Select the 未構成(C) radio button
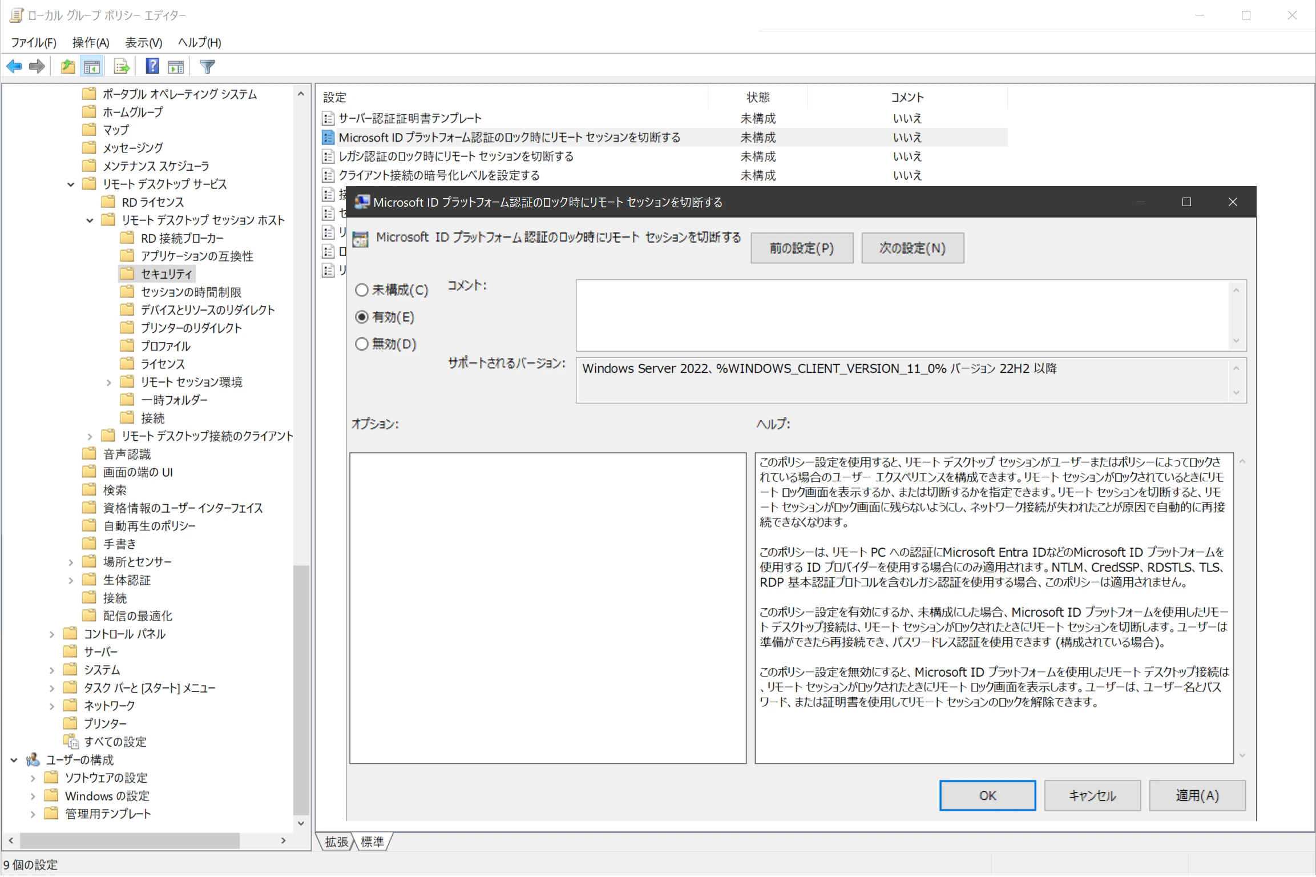 click(362, 290)
